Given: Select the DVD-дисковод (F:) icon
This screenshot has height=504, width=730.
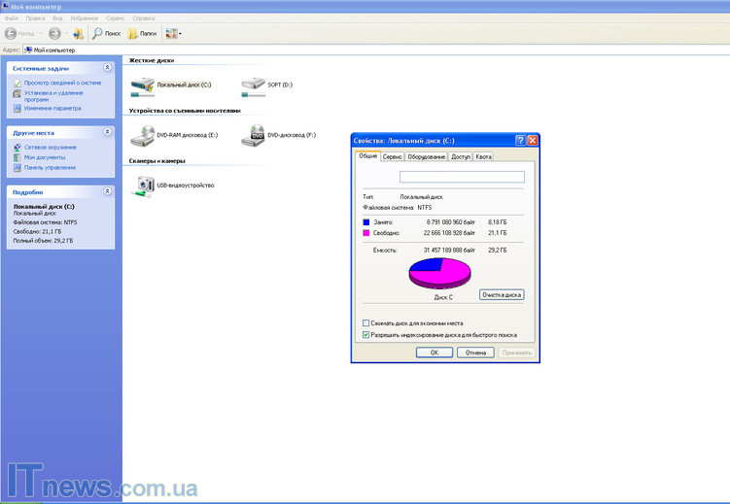Looking at the screenshot, I should click(253, 135).
